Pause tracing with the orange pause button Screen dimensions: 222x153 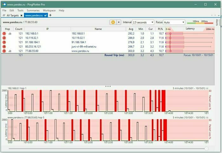[113, 23]
